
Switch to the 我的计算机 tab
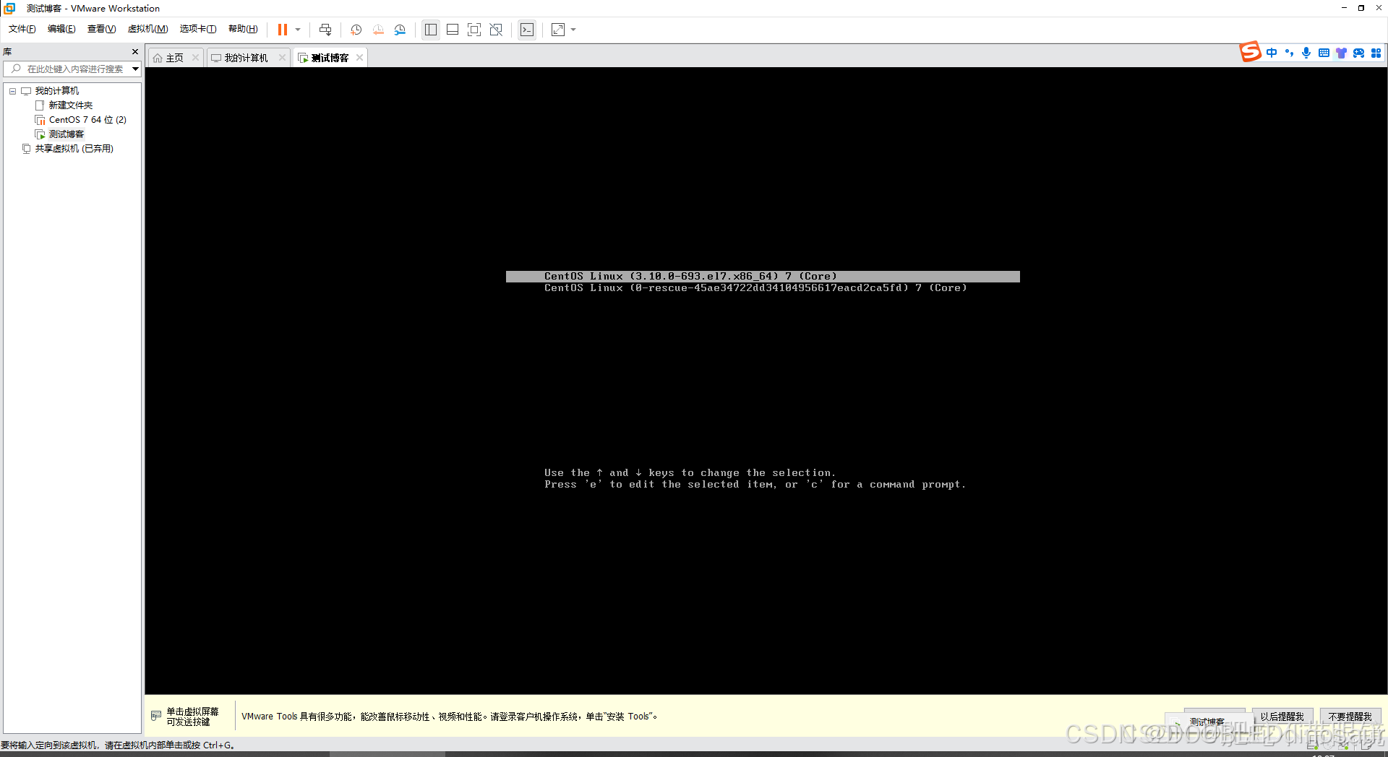click(x=246, y=58)
